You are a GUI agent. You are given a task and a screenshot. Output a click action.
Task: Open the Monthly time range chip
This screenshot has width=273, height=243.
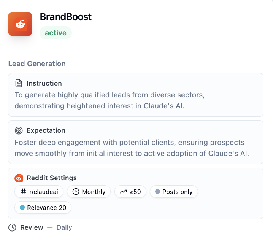89,192
